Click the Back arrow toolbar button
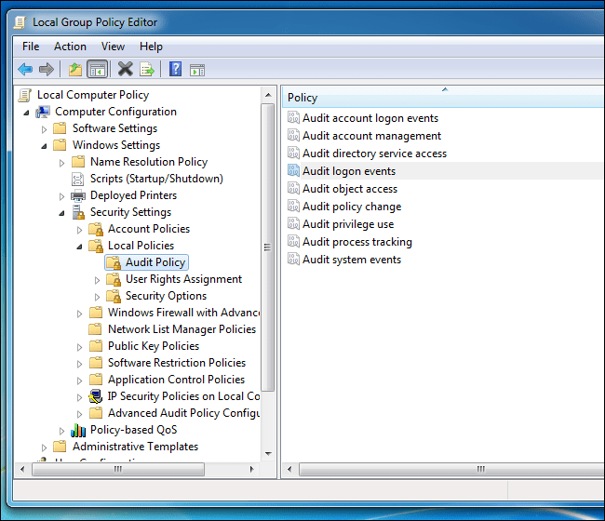The width and height of the screenshot is (605, 521). point(25,69)
